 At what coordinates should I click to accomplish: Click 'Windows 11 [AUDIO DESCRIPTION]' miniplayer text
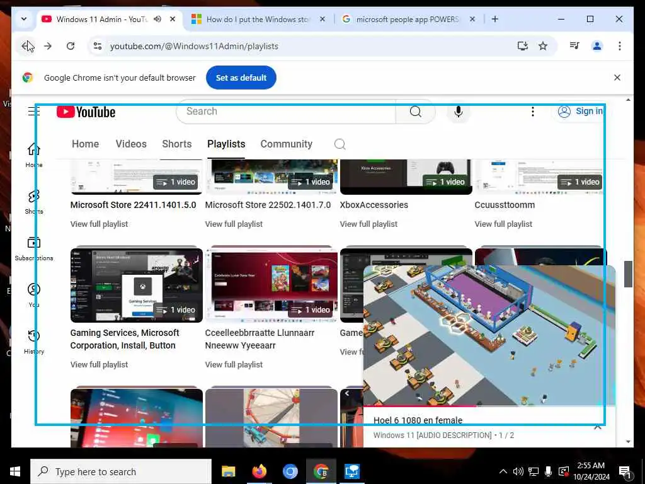(x=432, y=435)
